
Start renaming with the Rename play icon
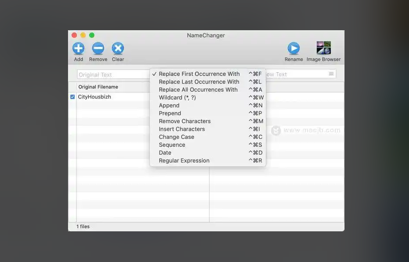click(294, 49)
